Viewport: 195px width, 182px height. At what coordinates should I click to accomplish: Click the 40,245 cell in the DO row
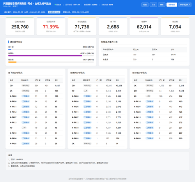pyautogui.click(x=109, y=86)
